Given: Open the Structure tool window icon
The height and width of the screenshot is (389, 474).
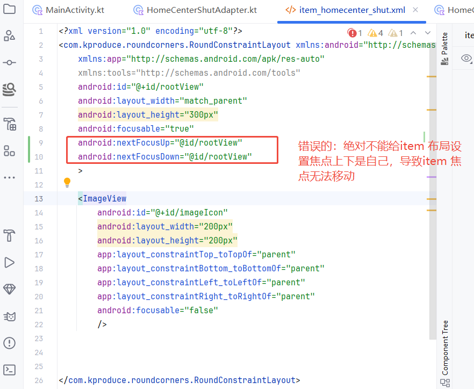Looking at the screenshot, I should pyautogui.click(x=9, y=150).
